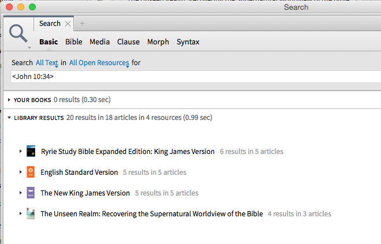Click the English Standard Version book icon
The height and width of the screenshot is (244, 381).
click(x=31, y=172)
